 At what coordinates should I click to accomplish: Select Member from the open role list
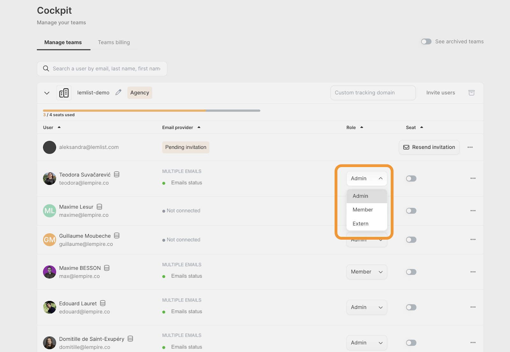click(363, 210)
